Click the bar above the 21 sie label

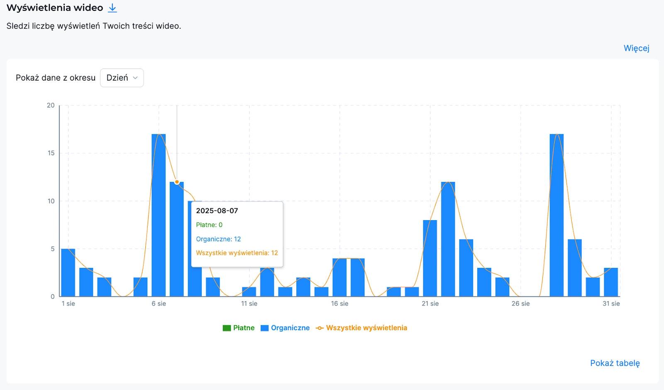pyautogui.click(x=430, y=258)
